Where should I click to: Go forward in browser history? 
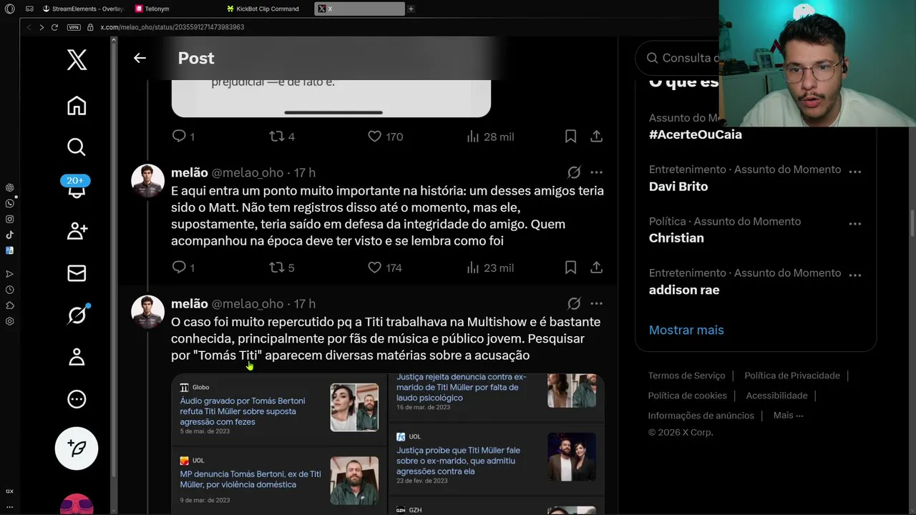point(42,27)
